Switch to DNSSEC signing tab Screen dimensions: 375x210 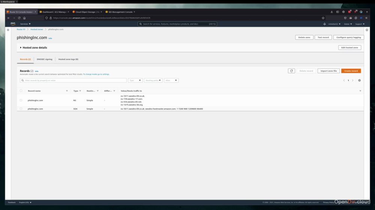pyautogui.click(x=45, y=59)
